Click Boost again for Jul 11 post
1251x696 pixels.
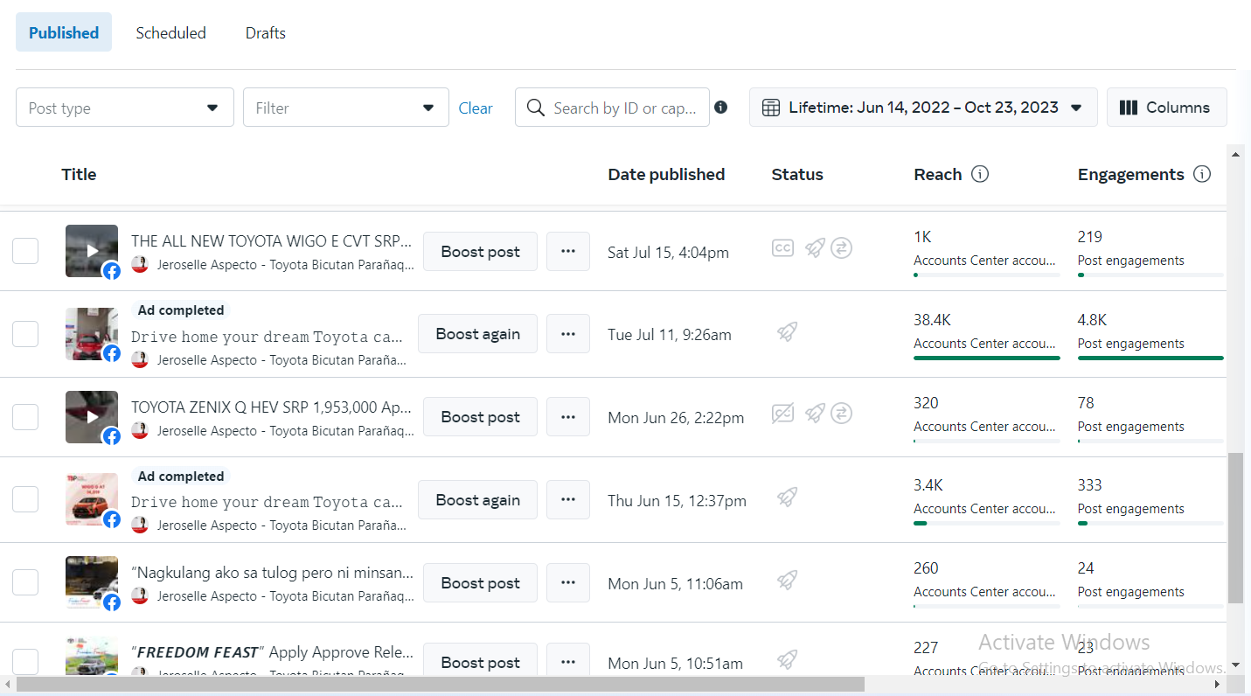coord(477,334)
